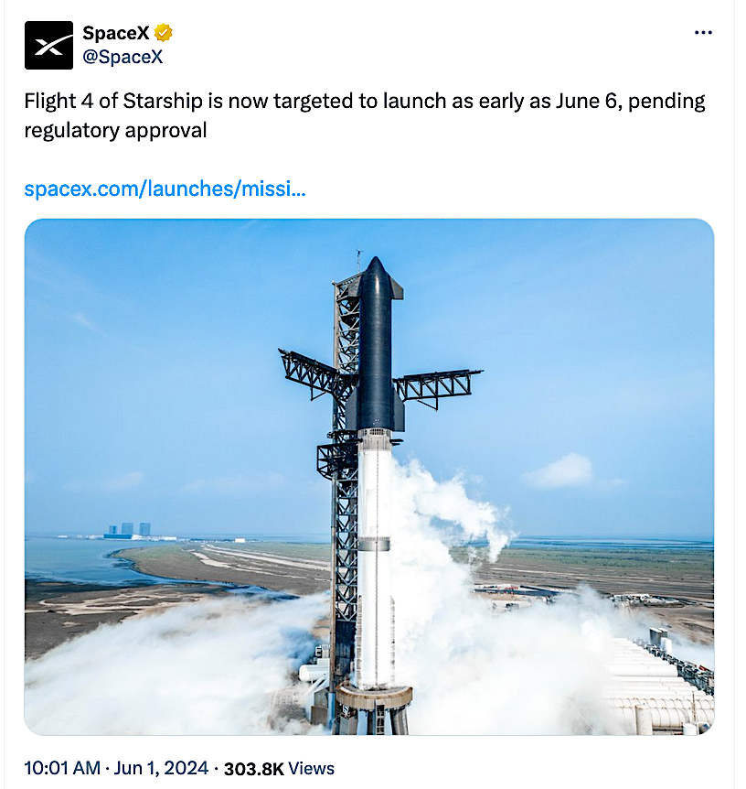Click the gold verified badge

coord(164,34)
